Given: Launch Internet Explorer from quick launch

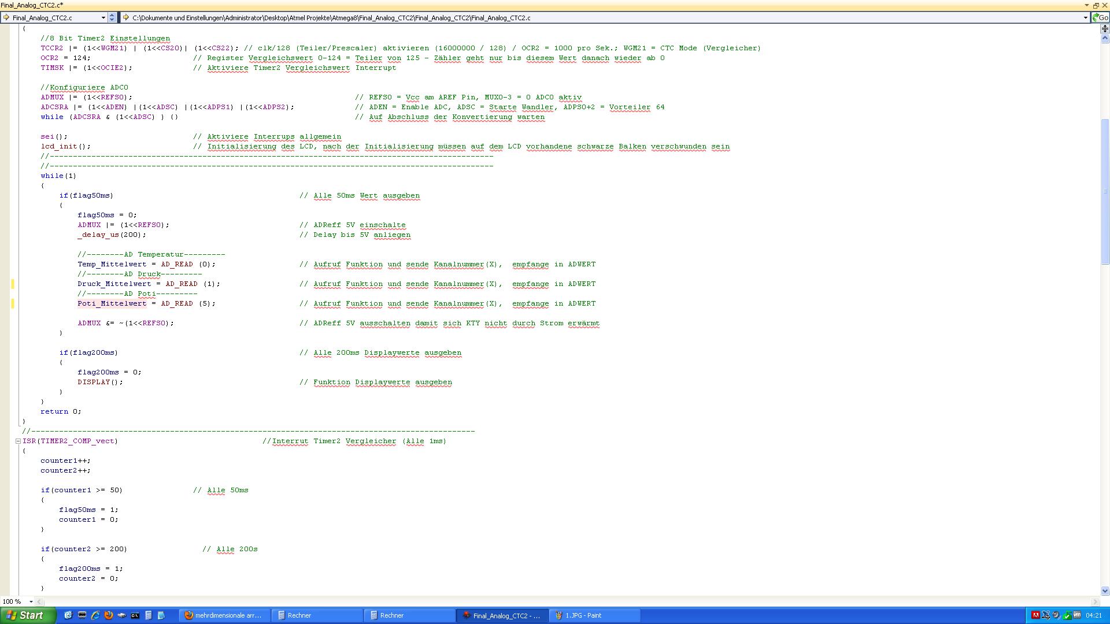Looking at the screenshot, I should tap(95, 615).
